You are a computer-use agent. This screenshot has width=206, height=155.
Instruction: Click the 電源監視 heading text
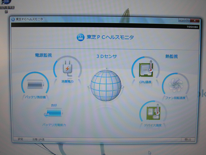pyautogui.click(x=43, y=55)
